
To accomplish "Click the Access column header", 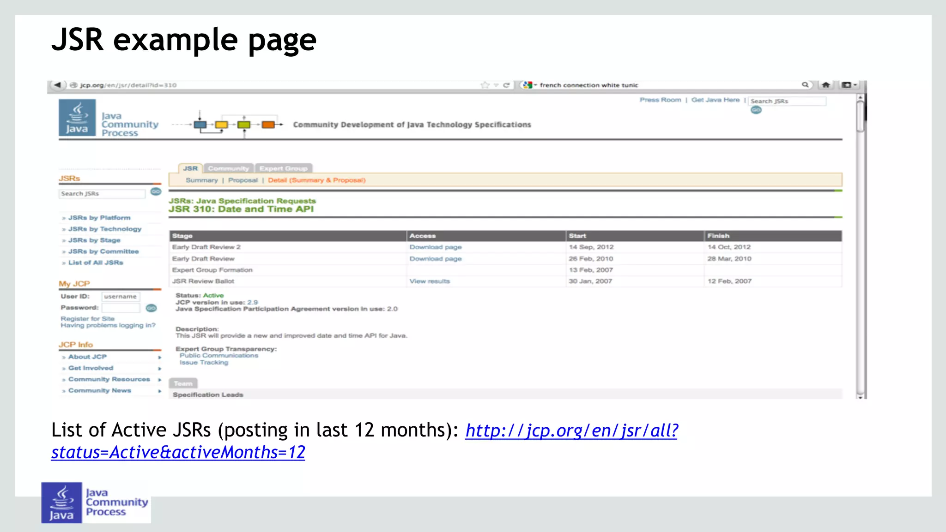I will tap(486, 236).
